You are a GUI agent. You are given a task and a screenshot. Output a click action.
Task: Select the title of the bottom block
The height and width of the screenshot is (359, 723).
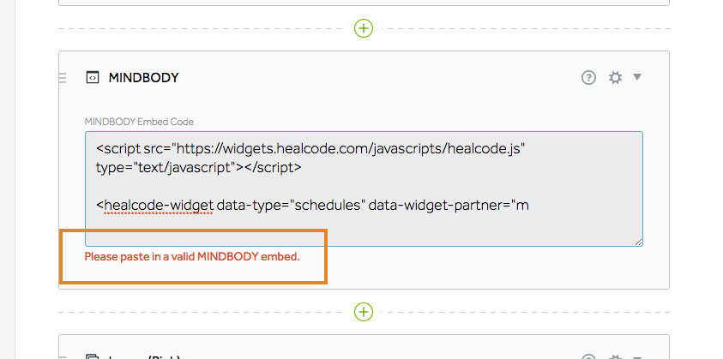pos(143,357)
